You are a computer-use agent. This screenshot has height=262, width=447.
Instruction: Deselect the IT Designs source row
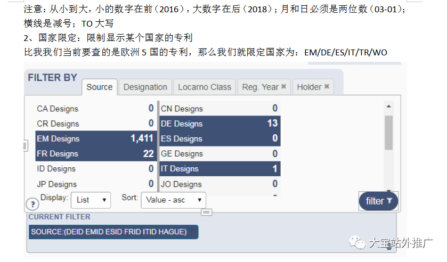220,169
